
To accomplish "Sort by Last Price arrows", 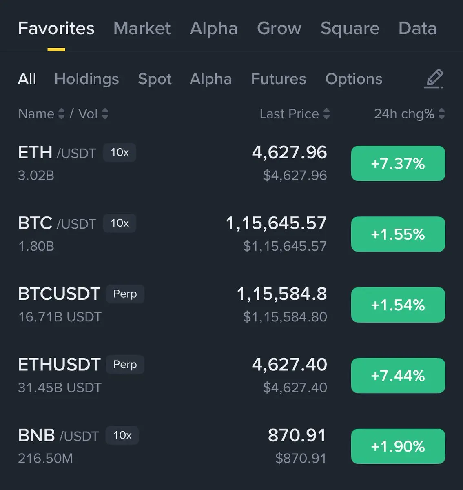I will coord(326,114).
